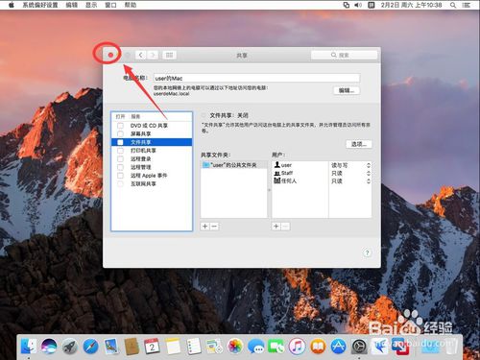Tick the highlighted 文件共享 checkbox
The height and width of the screenshot is (360, 480).
coord(120,142)
